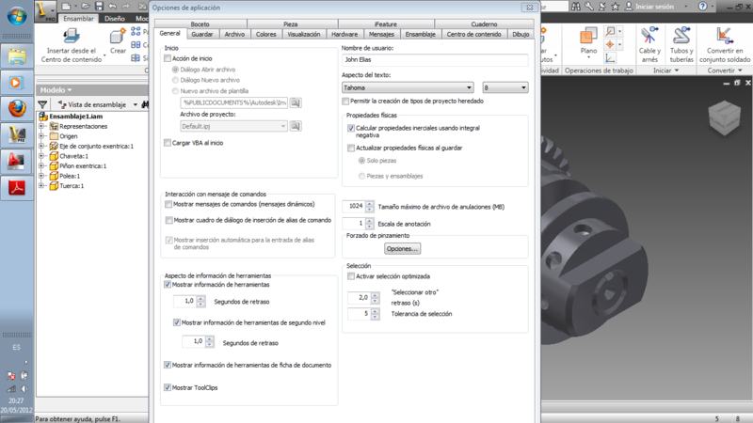Increase Tolerancia de selección stepper
This screenshot has height=423, width=753.
click(x=375, y=311)
